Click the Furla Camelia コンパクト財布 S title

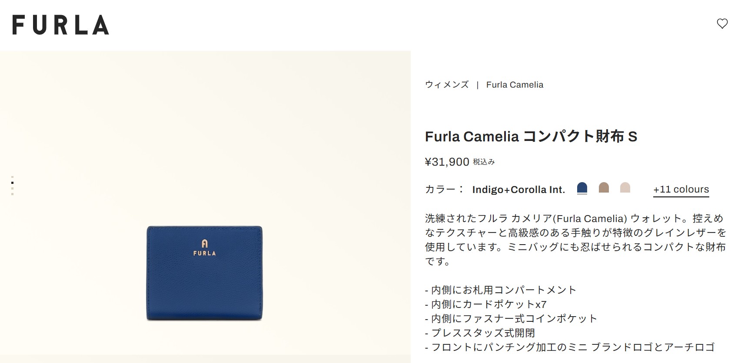[531, 137]
